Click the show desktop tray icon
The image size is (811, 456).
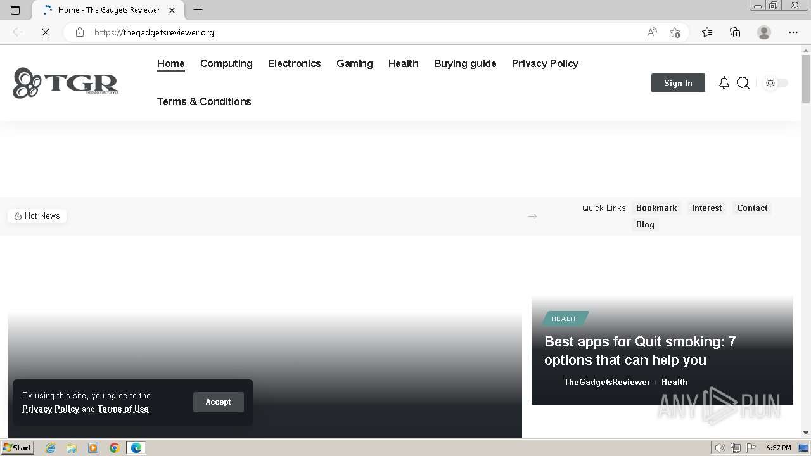pos(803,448)
